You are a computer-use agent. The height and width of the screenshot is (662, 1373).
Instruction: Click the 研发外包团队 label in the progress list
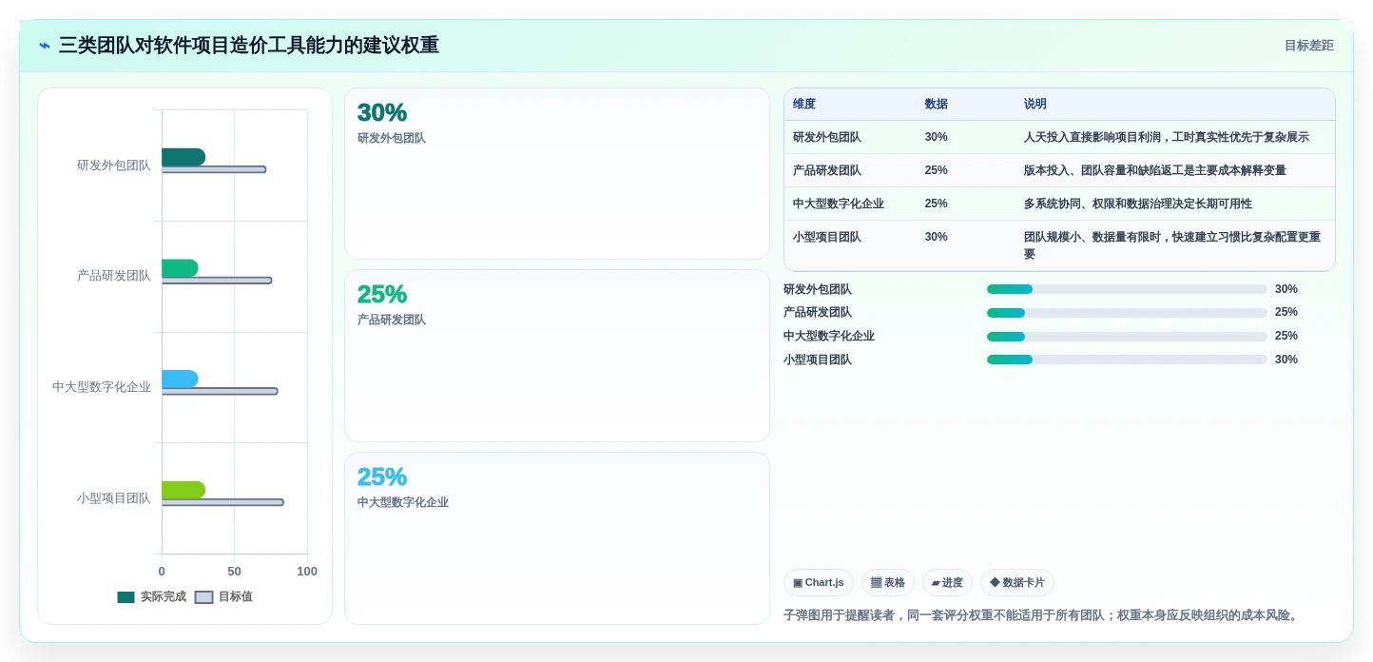pos(818,289)
